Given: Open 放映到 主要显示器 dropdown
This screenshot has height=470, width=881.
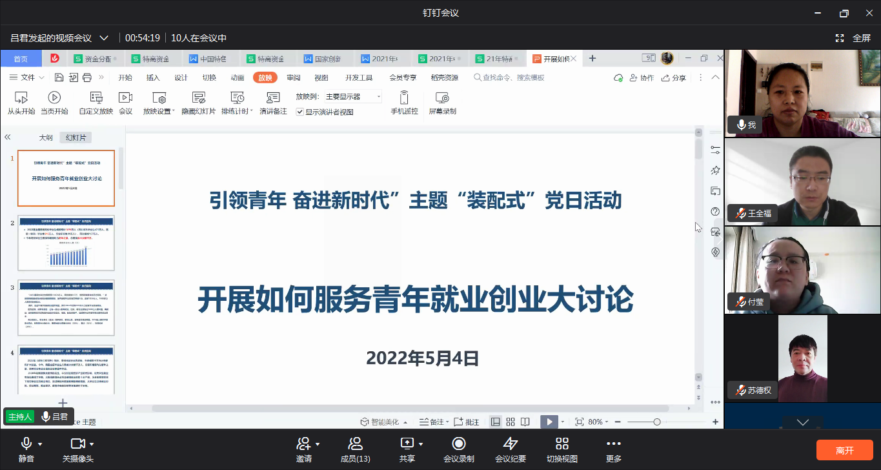Looking at the screenshot, I should (x=354, y=97).
